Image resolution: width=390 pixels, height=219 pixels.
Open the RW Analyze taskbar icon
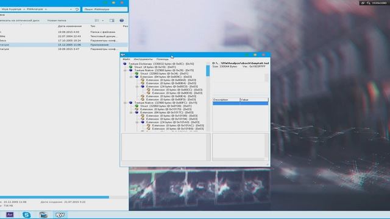60,215
